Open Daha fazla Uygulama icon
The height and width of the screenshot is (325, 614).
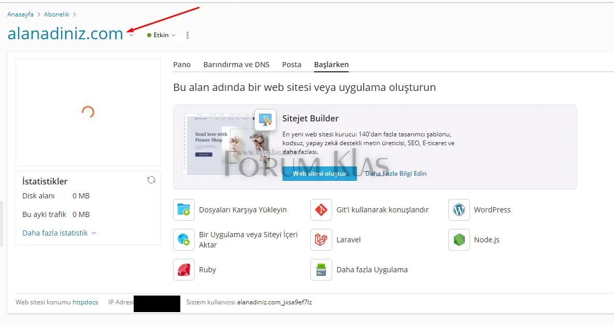pos(321,270)
